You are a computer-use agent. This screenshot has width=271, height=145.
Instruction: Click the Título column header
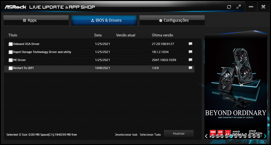(13, 35)
